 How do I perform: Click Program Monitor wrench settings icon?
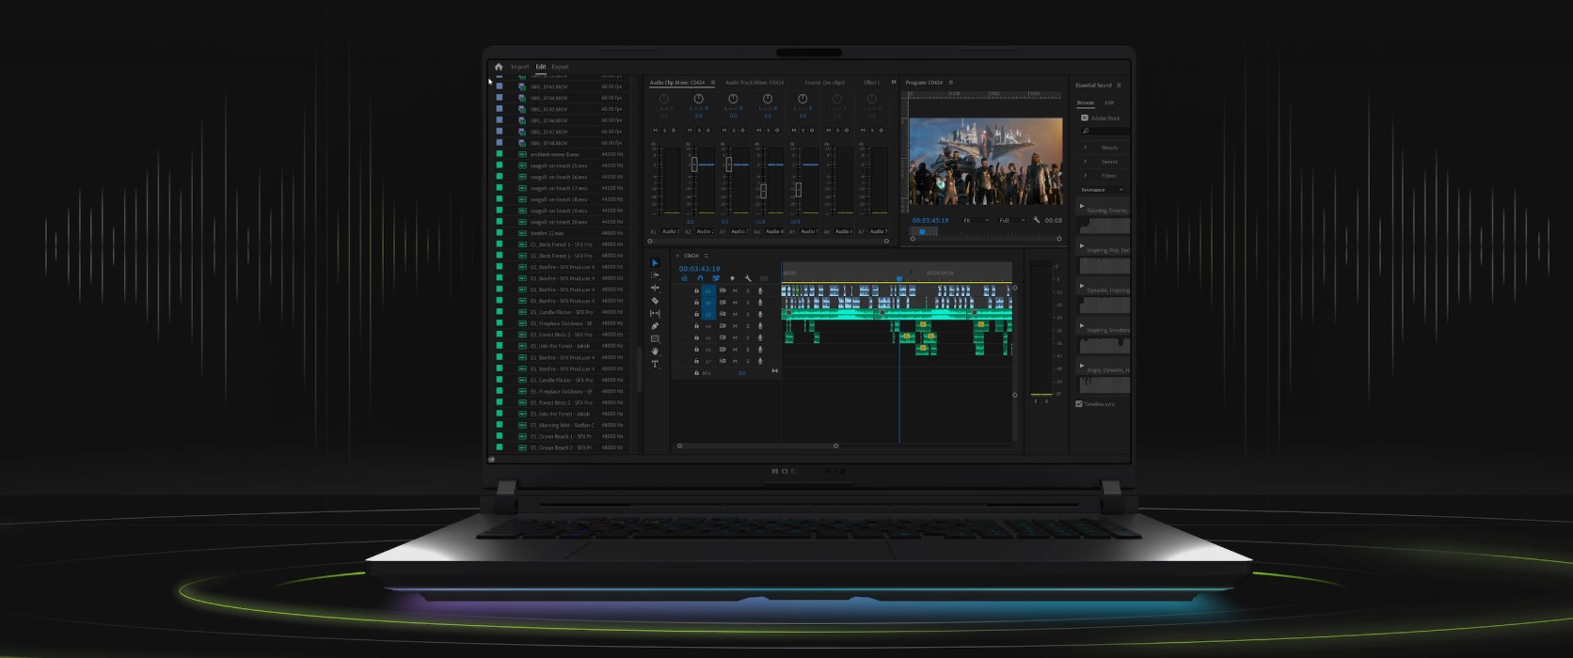1036,220
